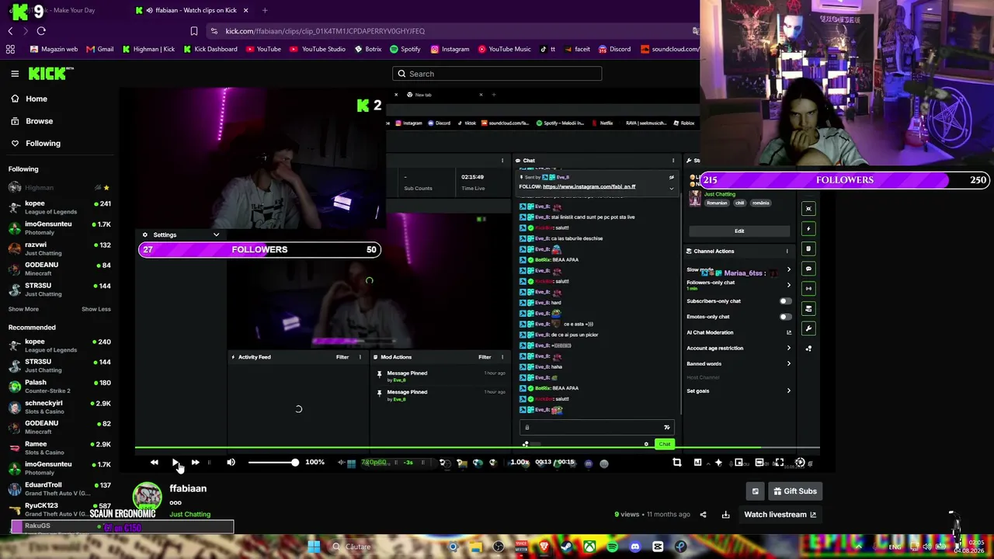Mute the clip volume
The width and height of the screenshot is (994, 559).
(x=231, y=463)
